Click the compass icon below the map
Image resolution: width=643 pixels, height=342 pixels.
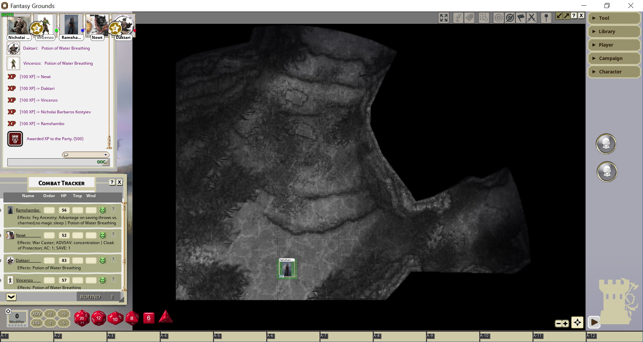577,323
